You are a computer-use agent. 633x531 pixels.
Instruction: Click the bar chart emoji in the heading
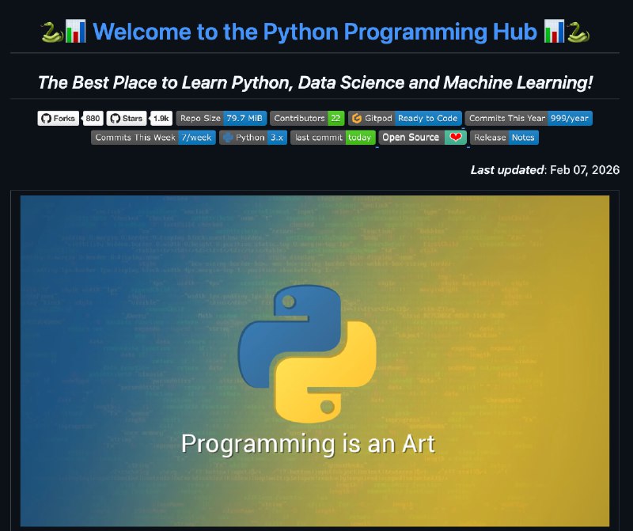pos(74,32)
